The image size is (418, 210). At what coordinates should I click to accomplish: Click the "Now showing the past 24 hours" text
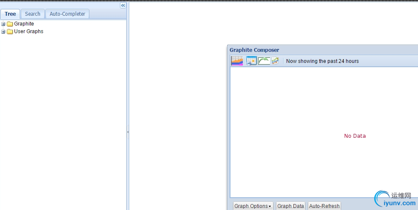coord(323,61)
